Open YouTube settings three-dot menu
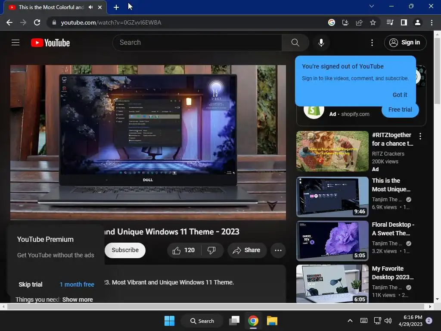 372,43
